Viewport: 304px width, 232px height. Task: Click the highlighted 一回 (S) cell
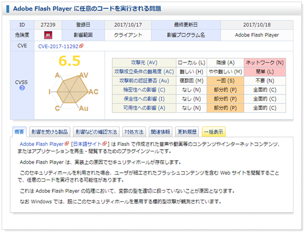point(226,81)
